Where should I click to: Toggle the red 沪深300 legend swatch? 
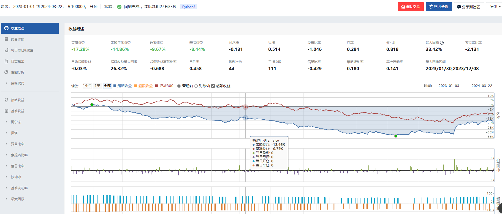pyautogui.click(x=157, y=86)
